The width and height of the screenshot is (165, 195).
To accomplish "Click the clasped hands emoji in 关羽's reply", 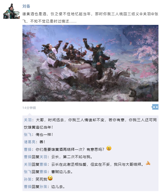I will [x=148, y=163].
